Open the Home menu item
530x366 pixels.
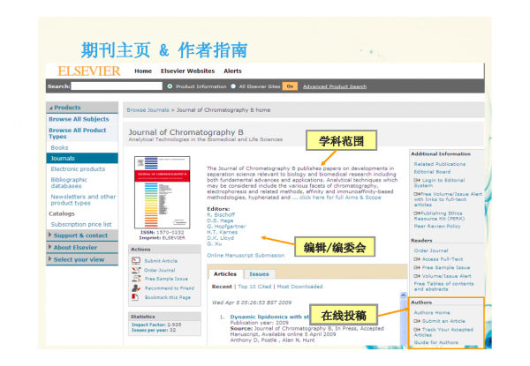click(x=143, y=71)
